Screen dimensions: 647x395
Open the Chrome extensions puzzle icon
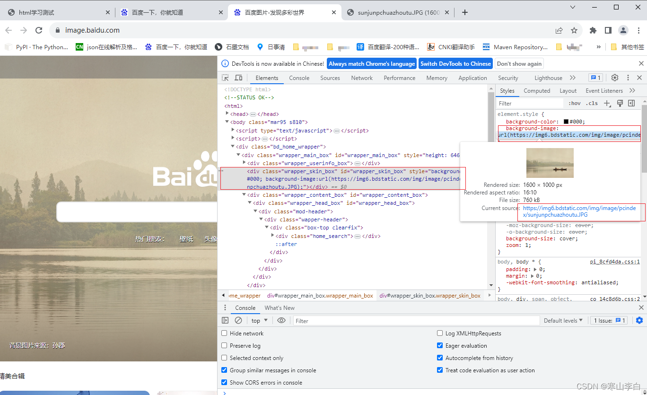593,30
